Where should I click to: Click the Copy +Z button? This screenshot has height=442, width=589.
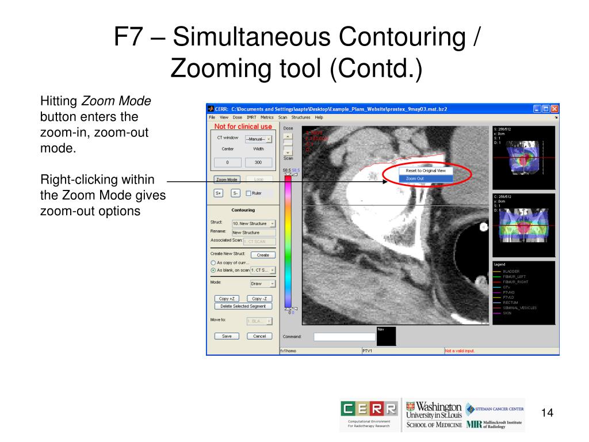point(227,299)
